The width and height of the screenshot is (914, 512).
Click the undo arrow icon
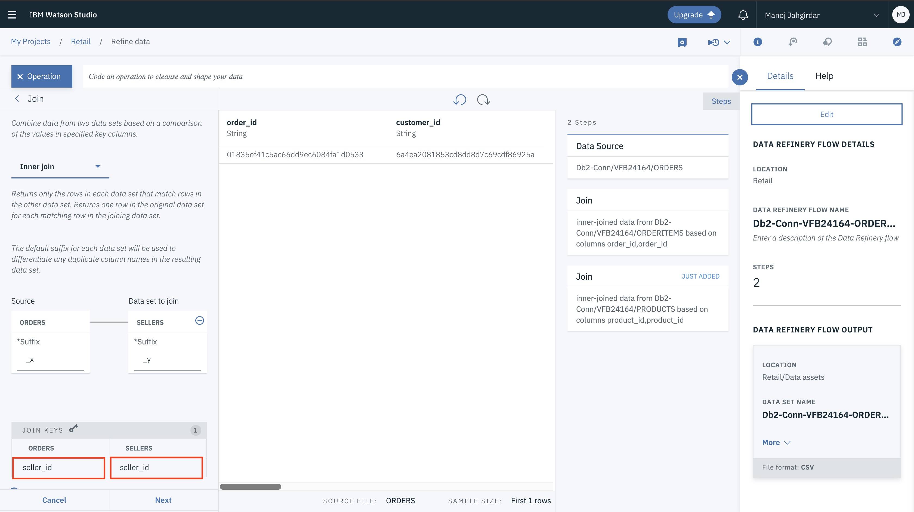460,100
